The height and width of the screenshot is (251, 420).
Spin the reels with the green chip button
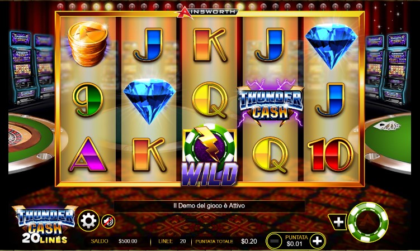pos(368,222)
